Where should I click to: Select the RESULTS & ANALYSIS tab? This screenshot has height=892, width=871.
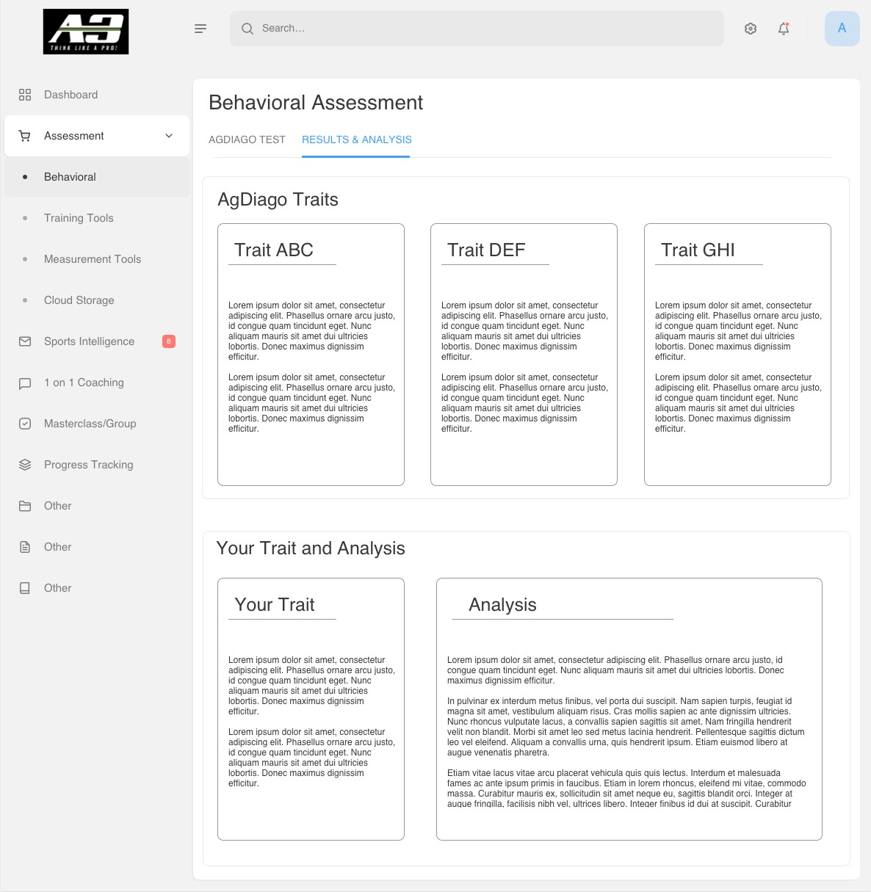point(356,139)
